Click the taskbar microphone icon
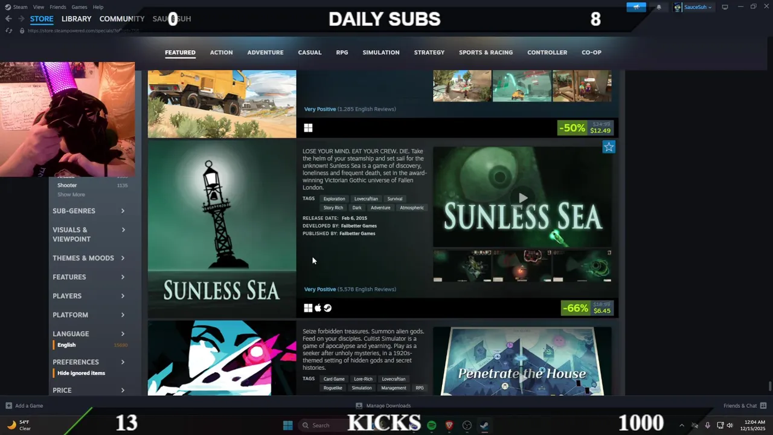Image resolution: width=773 pixels, height=435 pixels. tap(707, 425)
